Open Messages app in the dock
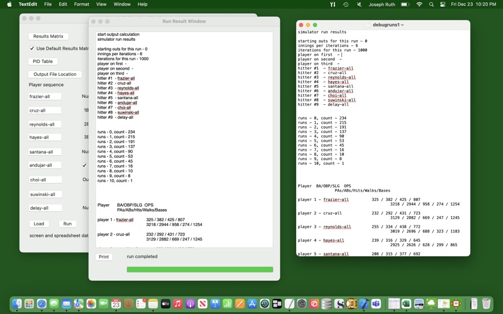Viewport: 503px width, 314px height. pyautogui.click(x=54, y=303)
